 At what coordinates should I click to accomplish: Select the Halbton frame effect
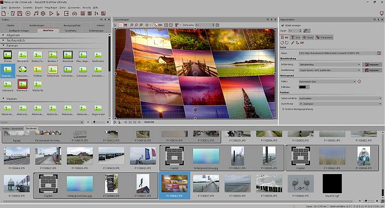point(37,71)
